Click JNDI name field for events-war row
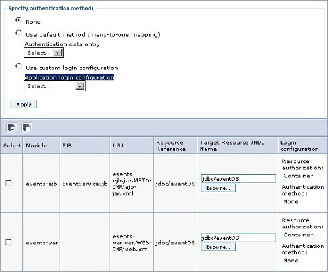Viewport: 328px width, 272px height. [x=239, y=238]
